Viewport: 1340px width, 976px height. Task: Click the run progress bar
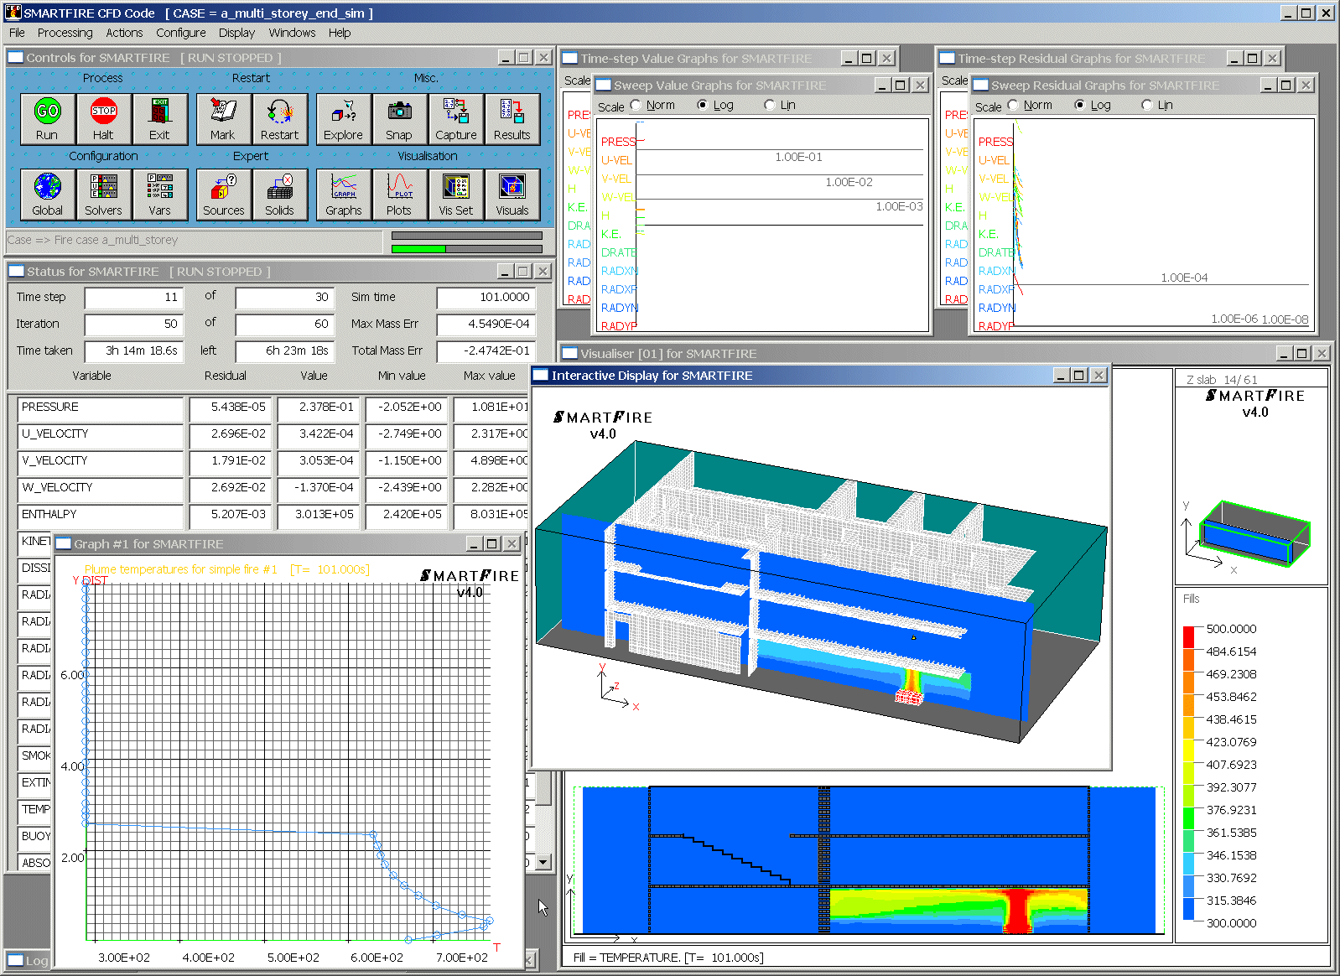[x=467, y=249]
